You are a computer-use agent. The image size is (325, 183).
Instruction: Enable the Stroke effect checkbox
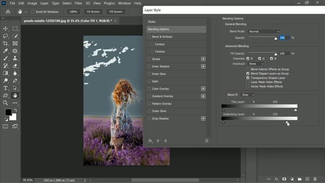pos(149,59)
